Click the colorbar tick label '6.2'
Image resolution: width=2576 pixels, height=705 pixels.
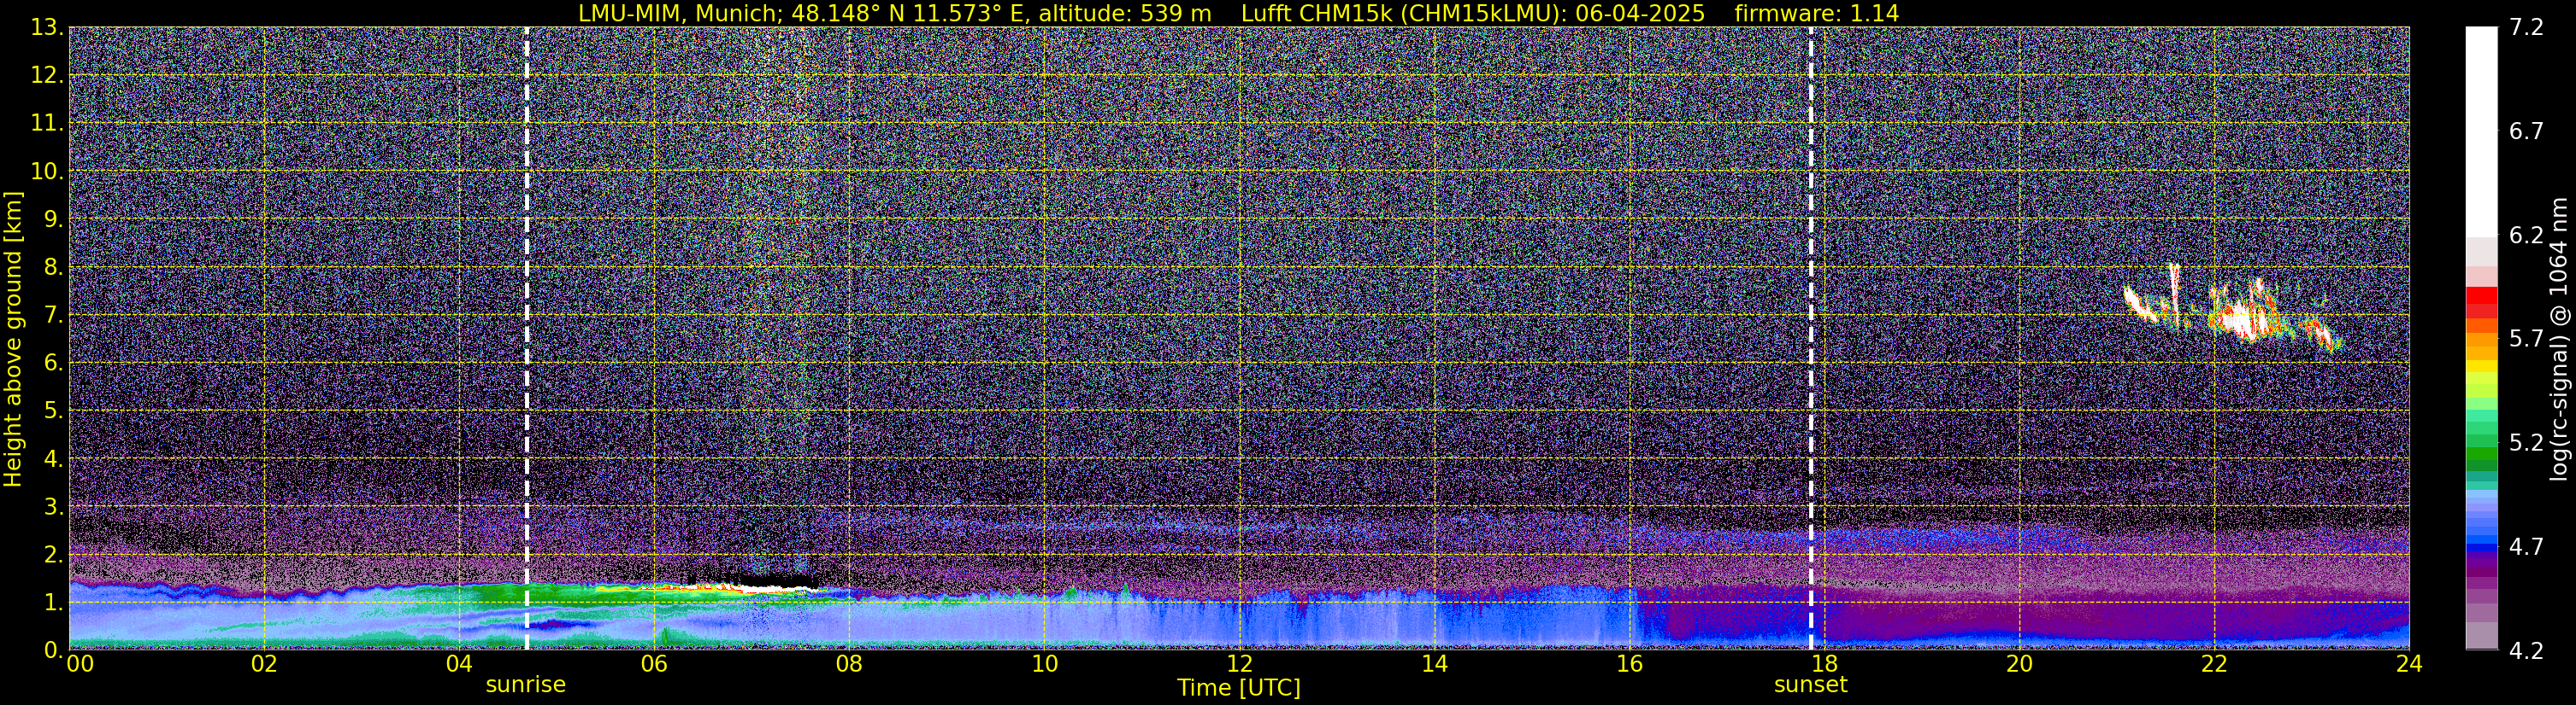pos(2526,236)
